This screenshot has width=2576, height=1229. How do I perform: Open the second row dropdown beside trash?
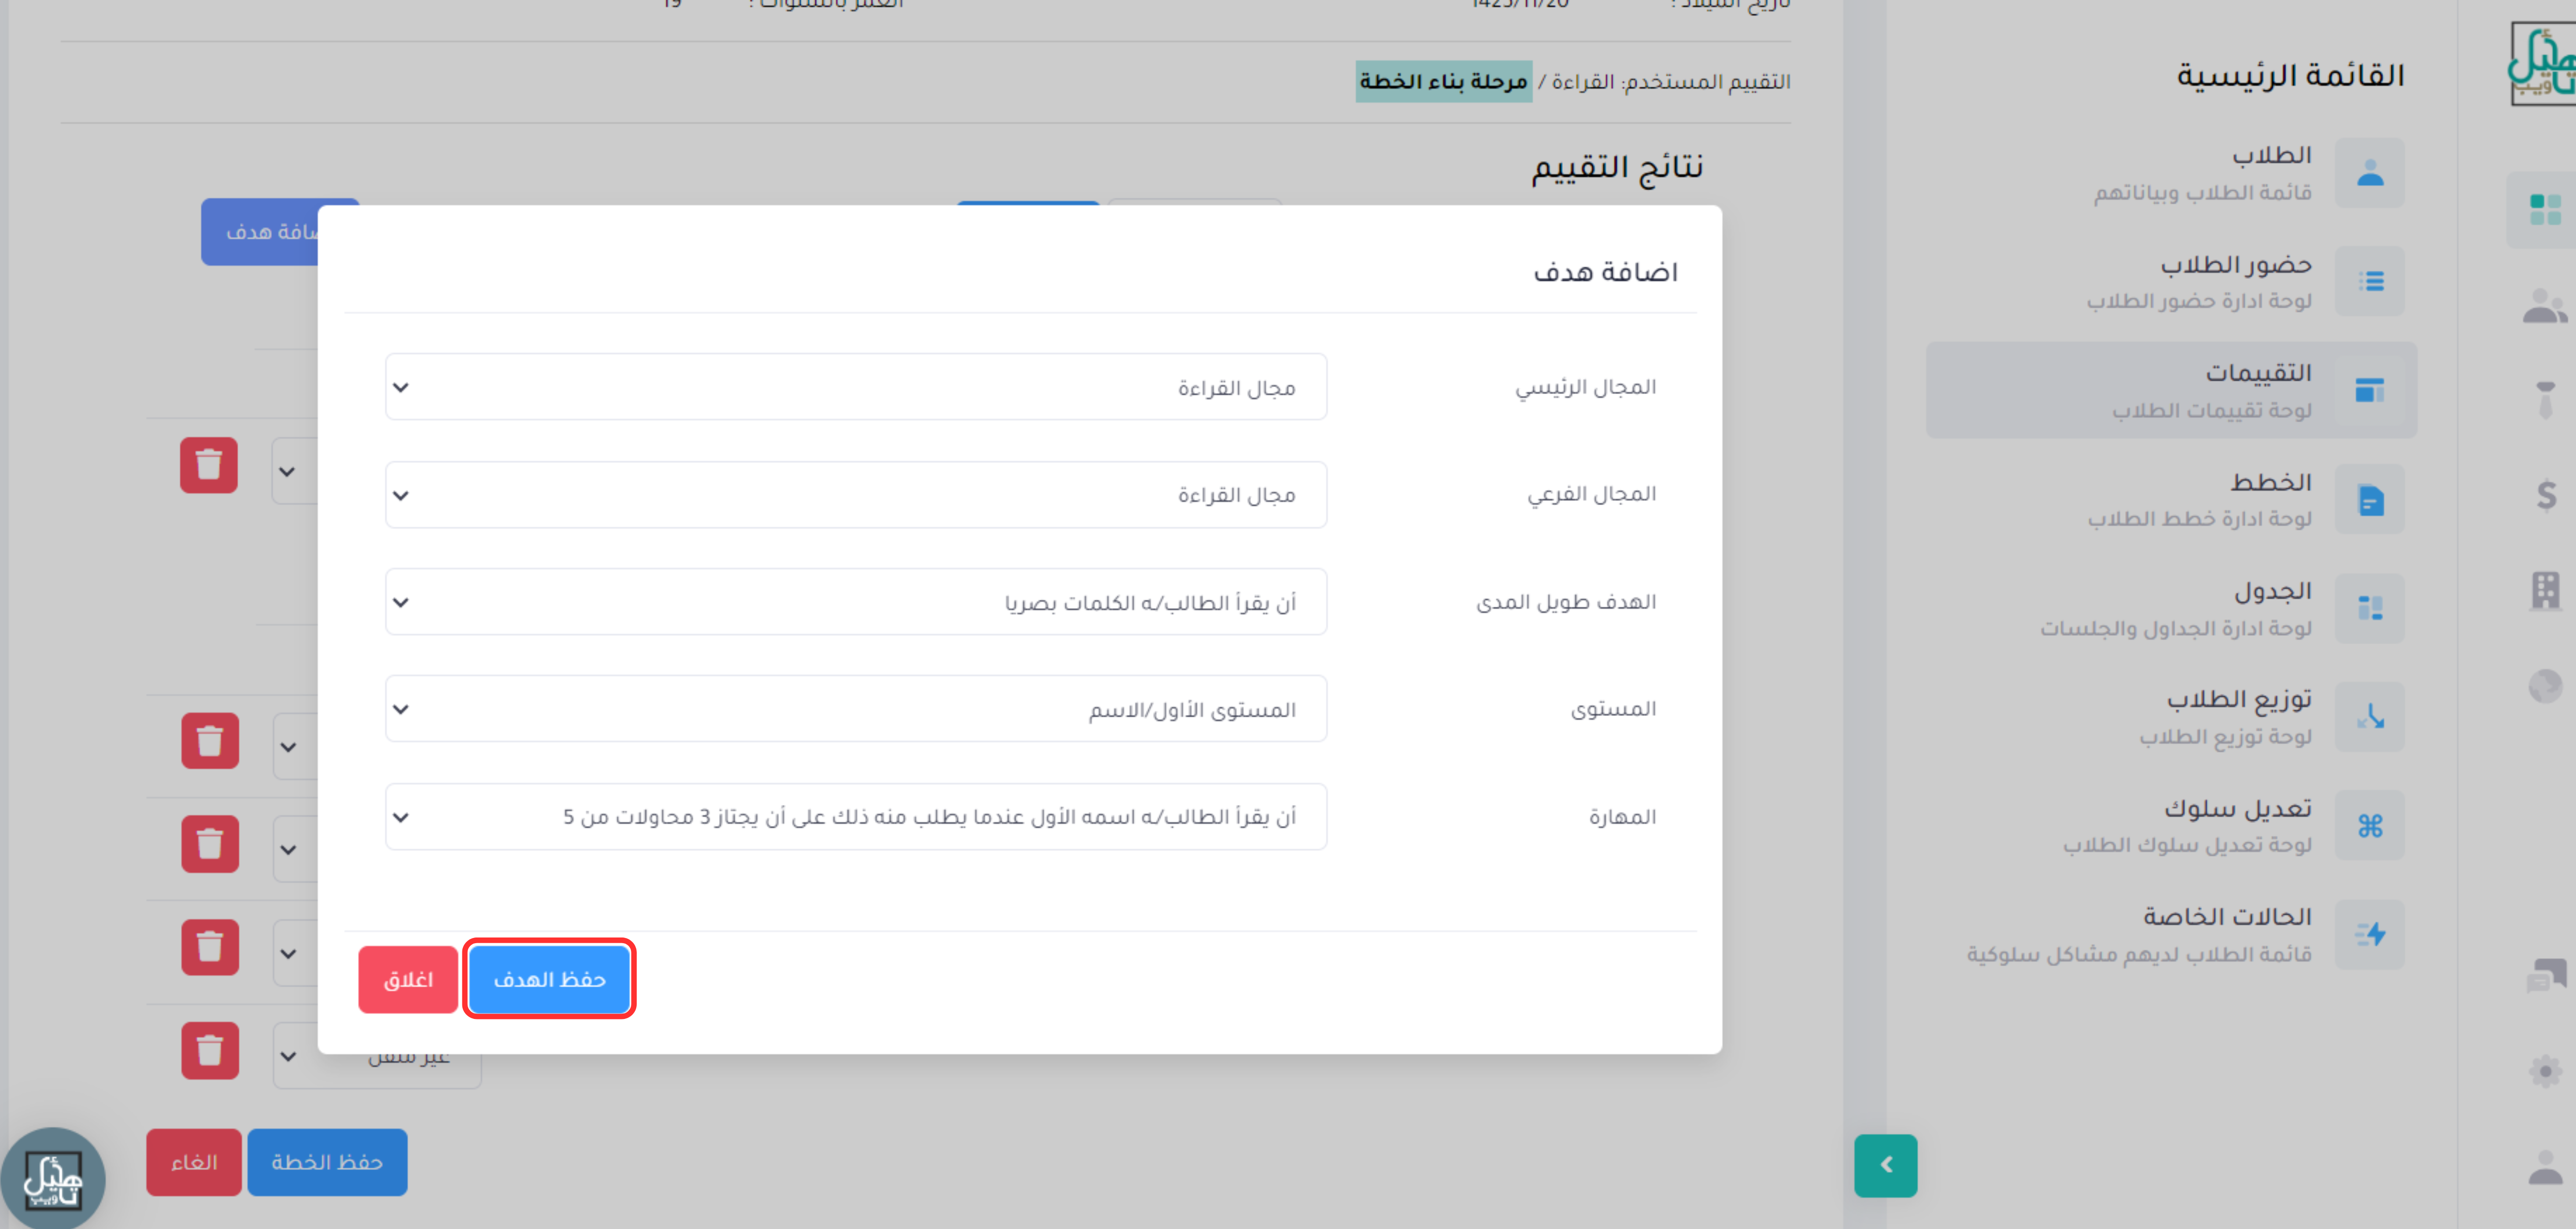tap(295, 747)
